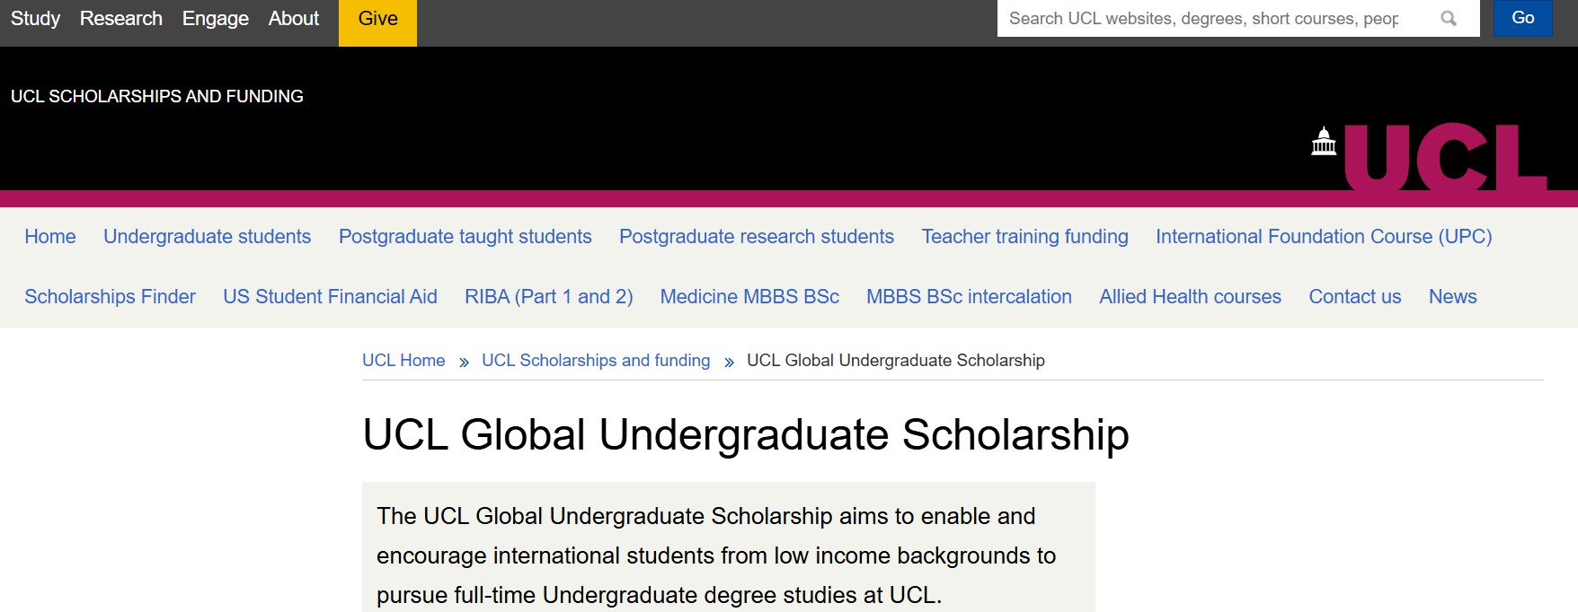Click the UCL logo
The image size is (1578, 612).
1429,157
